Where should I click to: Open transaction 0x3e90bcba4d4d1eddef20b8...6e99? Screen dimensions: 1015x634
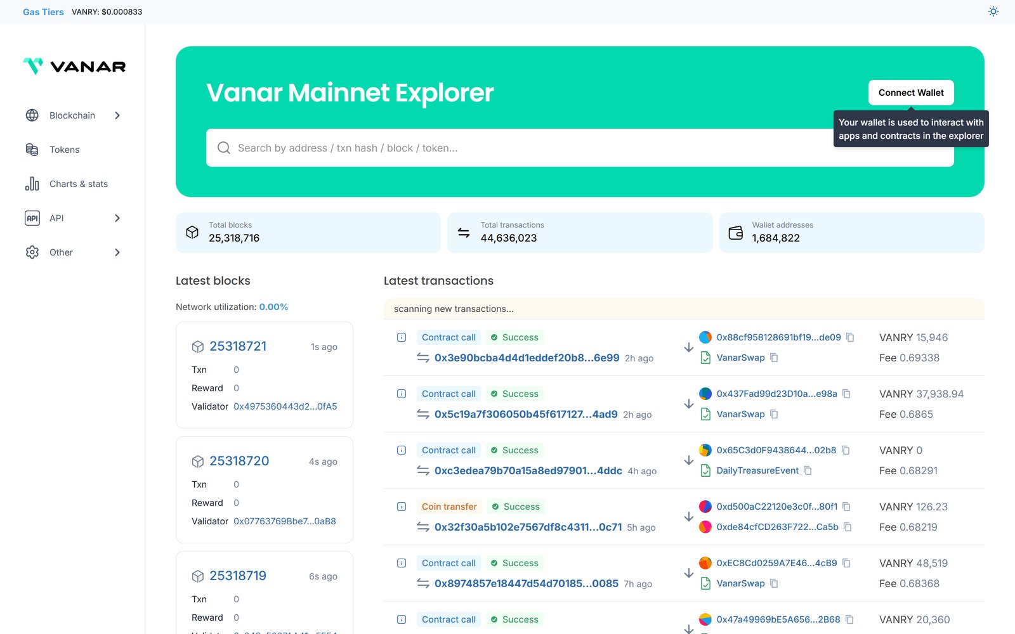(x=527, y=358)
